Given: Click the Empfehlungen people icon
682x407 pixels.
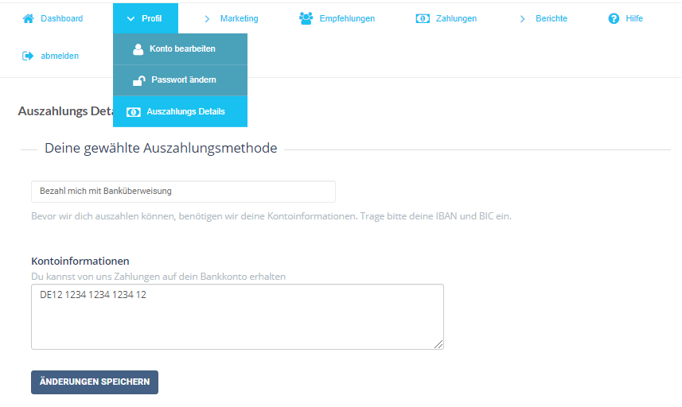Looking at the screenshot, I should (x=306, y=18).
